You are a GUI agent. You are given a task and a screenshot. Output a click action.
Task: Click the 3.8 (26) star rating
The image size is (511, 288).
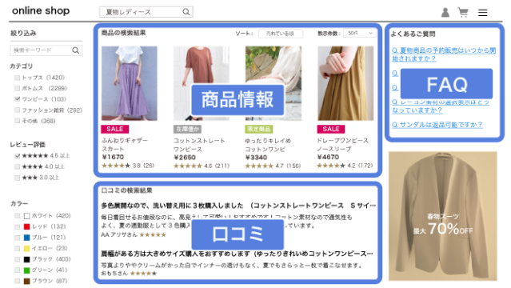tap(128, 166)
